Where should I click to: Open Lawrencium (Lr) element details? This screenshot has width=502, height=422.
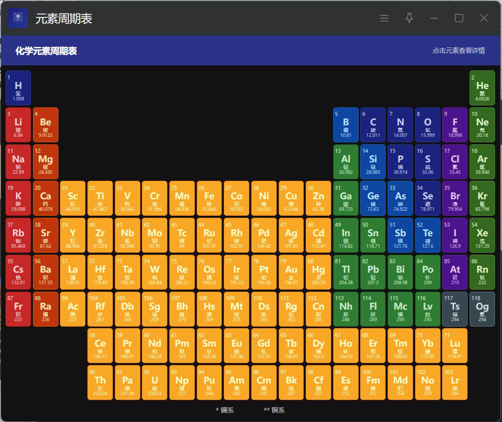click(x=455, y=383)
